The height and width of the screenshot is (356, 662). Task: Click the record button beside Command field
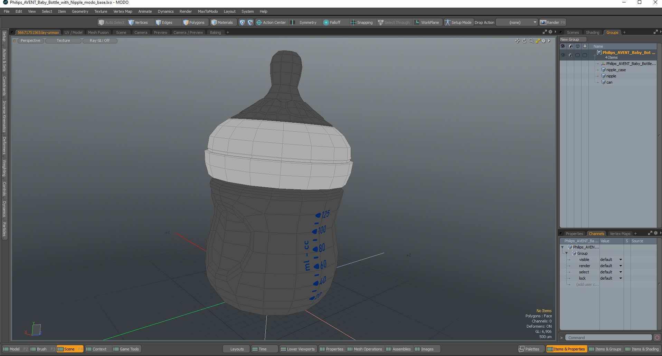[657, 338]
